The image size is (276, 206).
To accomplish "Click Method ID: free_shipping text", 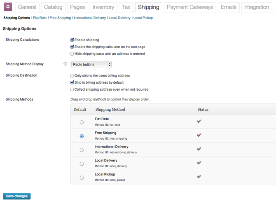I will [x=111, y=138].
